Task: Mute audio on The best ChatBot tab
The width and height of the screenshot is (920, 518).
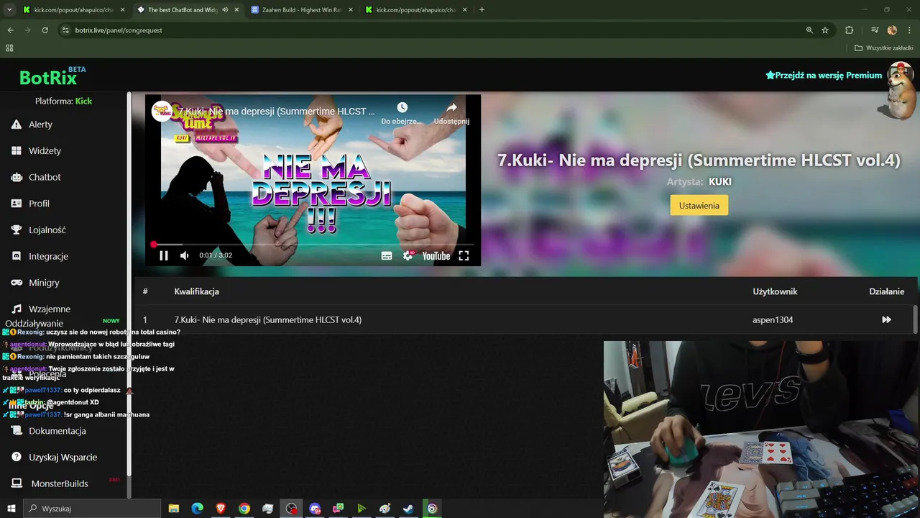Action: point(226,10)
